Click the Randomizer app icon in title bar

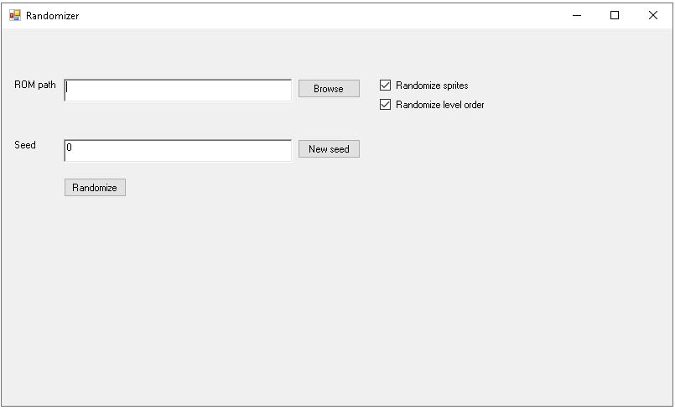click(x=15, y=15)
